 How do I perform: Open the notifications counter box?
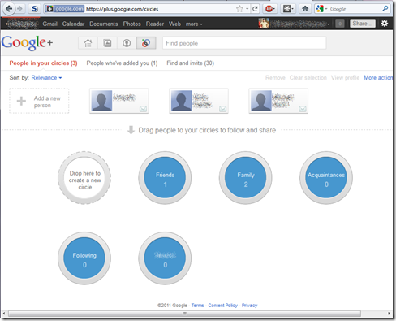tap(340, 24)
